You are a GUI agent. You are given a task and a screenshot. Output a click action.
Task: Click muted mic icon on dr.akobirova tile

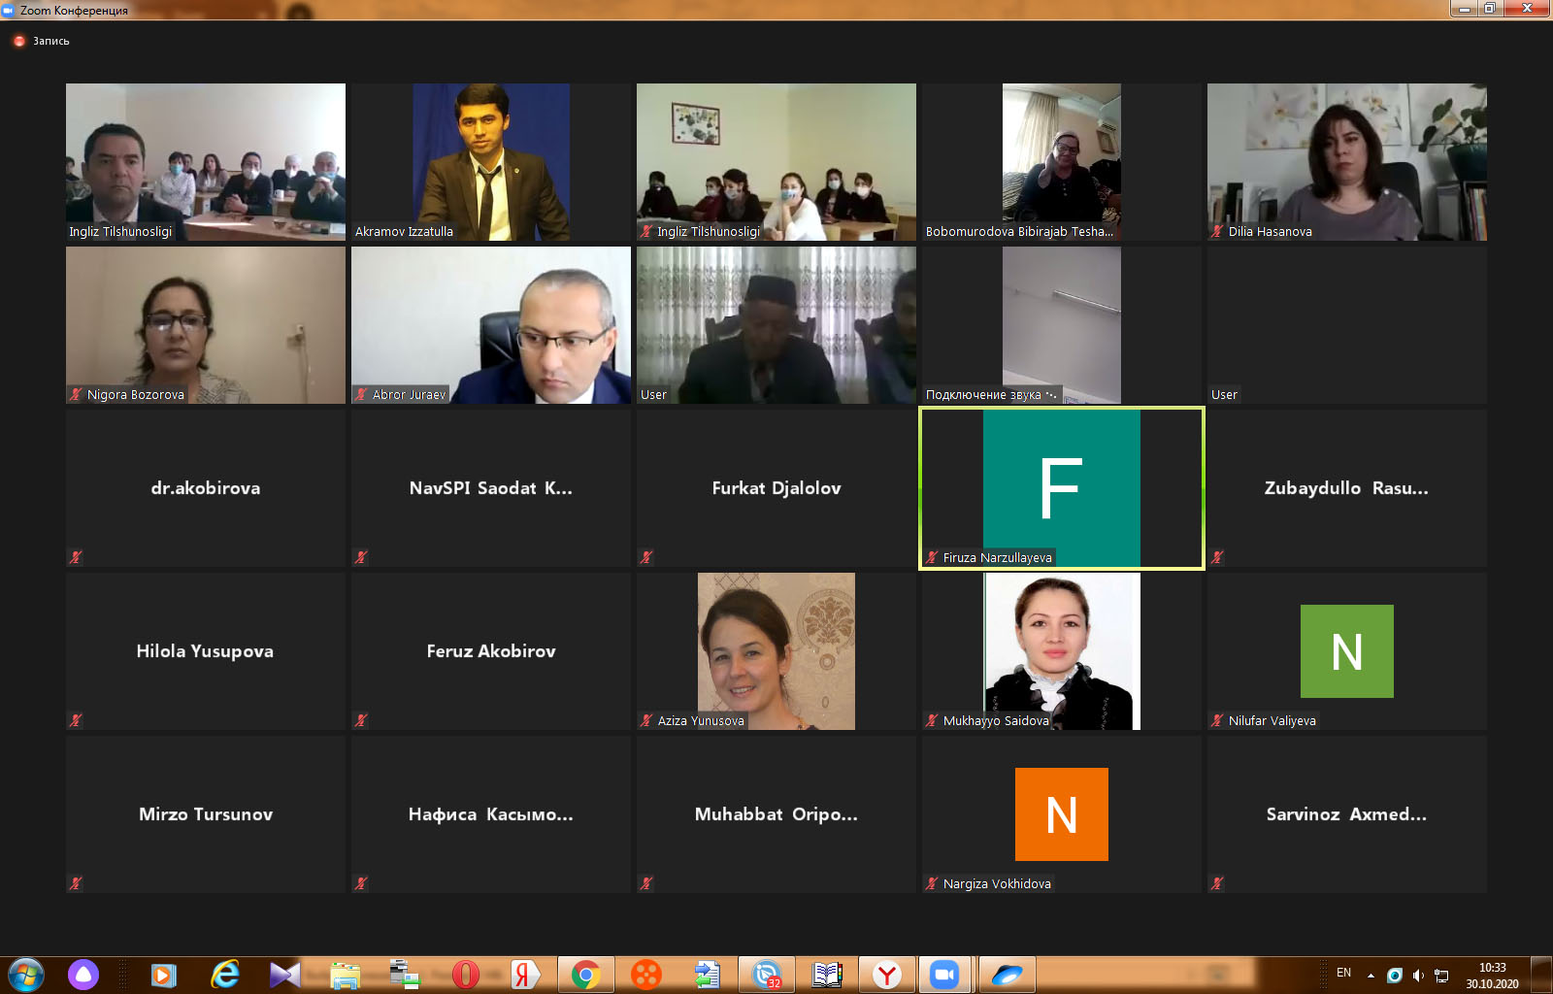76,557
